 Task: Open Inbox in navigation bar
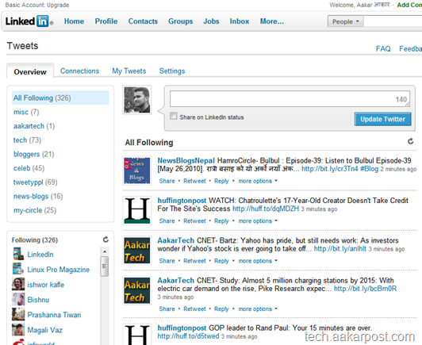(x=240, y=21)
